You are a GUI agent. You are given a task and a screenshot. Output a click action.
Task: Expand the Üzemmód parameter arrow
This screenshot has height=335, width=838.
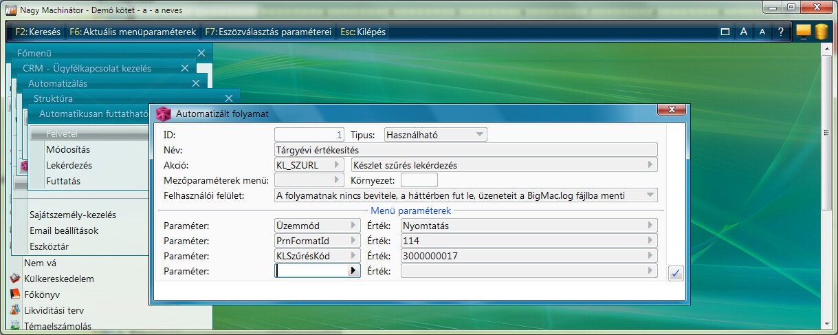pyautogui.click(x=353, y=226)
